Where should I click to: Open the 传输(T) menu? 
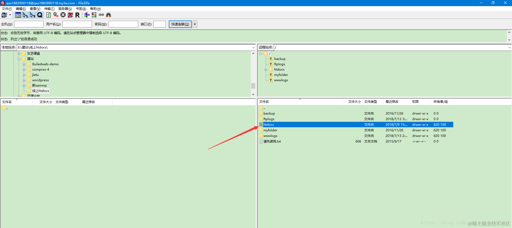(x=49, y=9)
